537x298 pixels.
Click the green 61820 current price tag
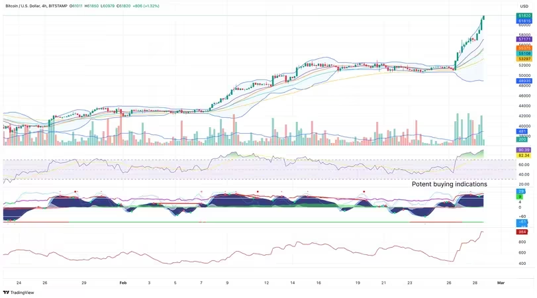click(x=524, y=15)
